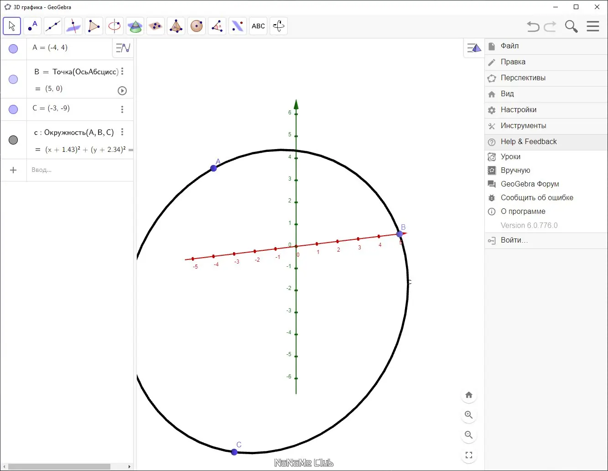Add a new algebra row with plus

(13, 170)
